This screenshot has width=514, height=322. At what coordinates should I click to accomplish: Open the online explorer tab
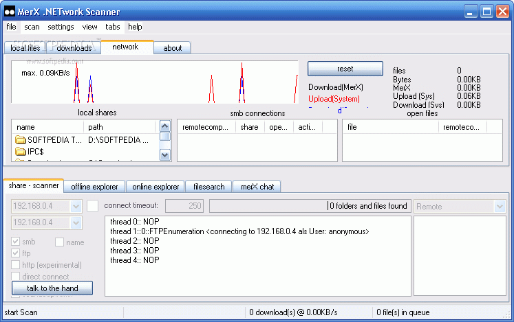tap(156, 187)
